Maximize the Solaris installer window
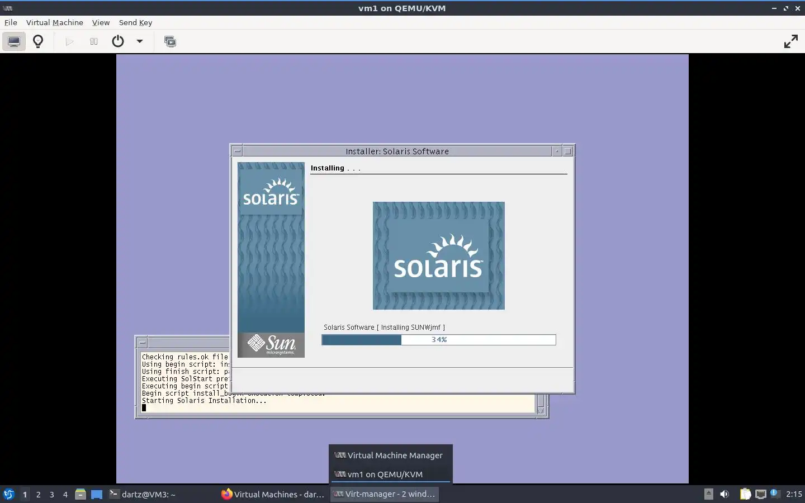 567,151
